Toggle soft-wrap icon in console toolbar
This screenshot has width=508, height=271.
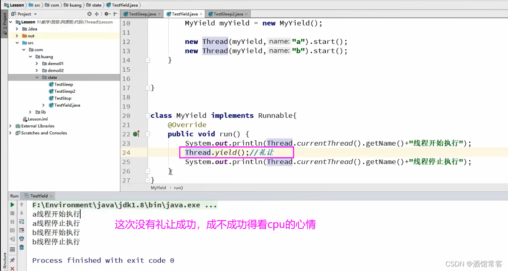22,222
